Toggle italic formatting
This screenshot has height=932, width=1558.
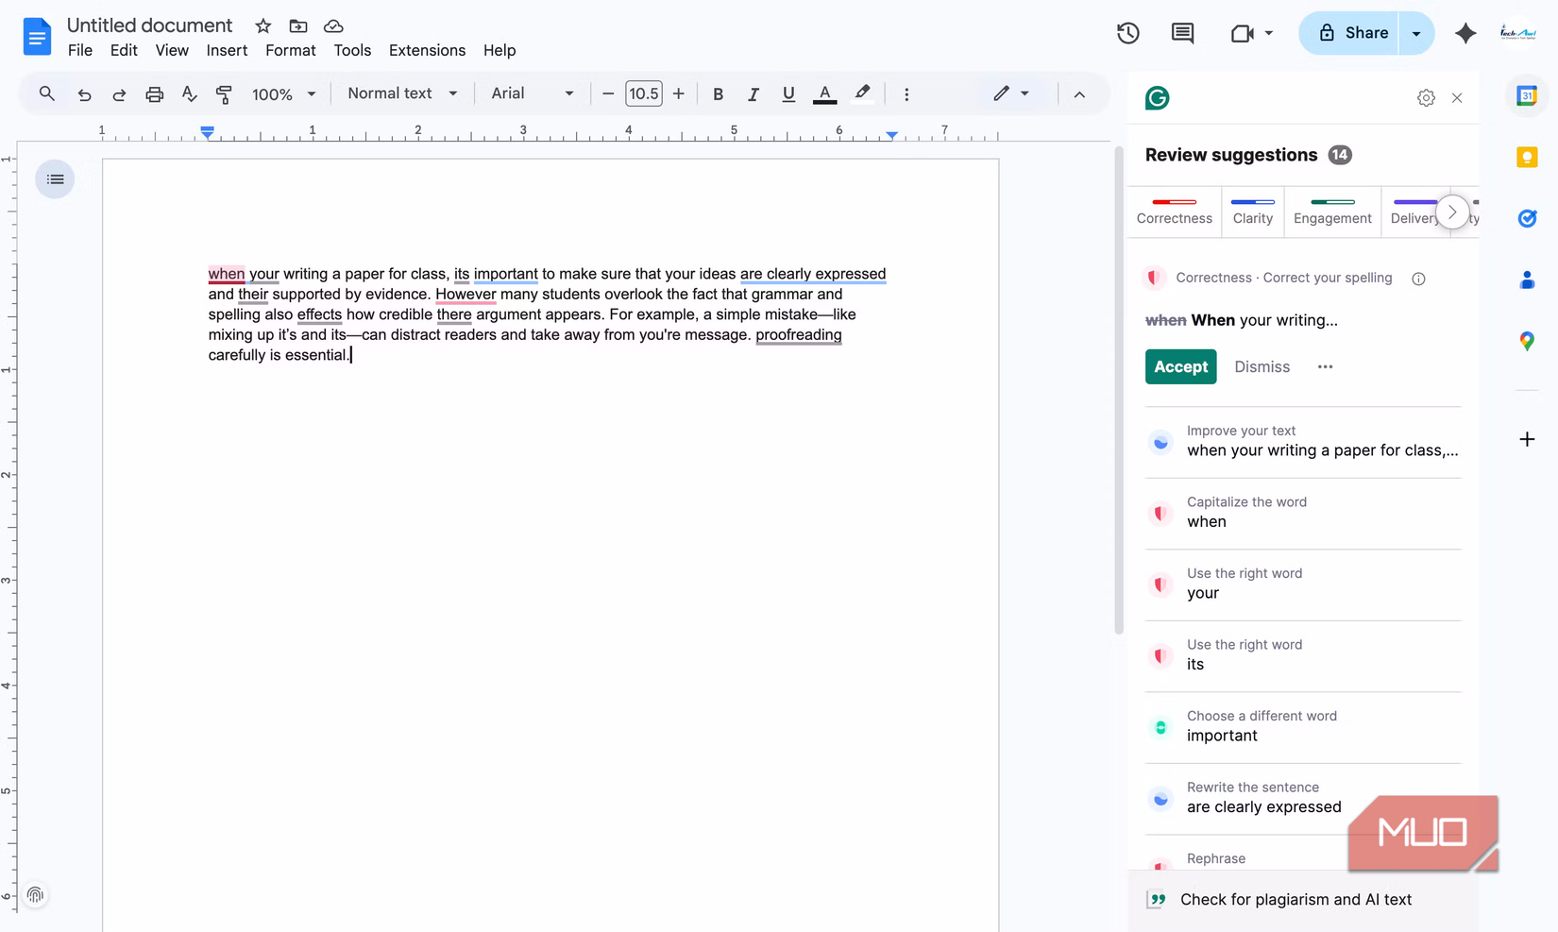point(753,93)
